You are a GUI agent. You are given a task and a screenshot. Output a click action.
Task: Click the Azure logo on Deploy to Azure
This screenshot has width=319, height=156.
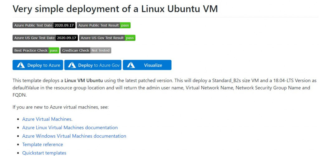[21, 65]
